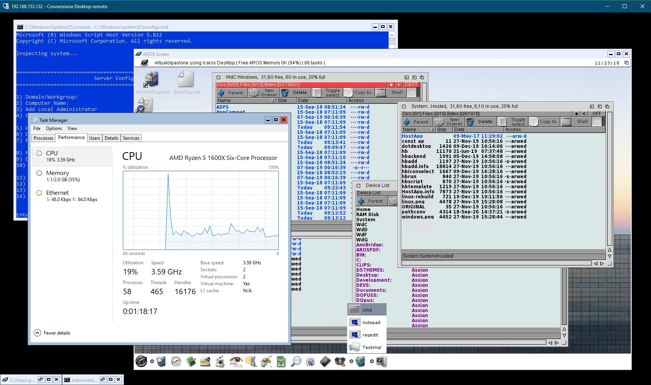Image resolution: width=651 pixels, height=385 pixels.
Task: Open the compass web browser icon in the dock
Action: coord(176,361)
